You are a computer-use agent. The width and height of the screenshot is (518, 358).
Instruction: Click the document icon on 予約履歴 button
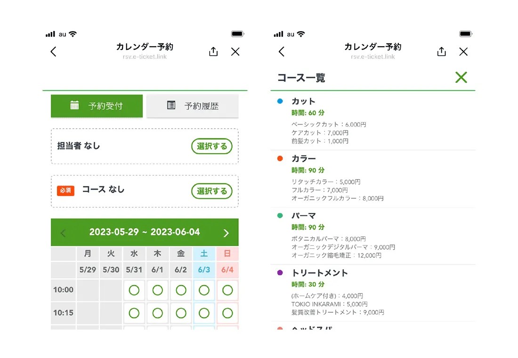tap(171, 106)
